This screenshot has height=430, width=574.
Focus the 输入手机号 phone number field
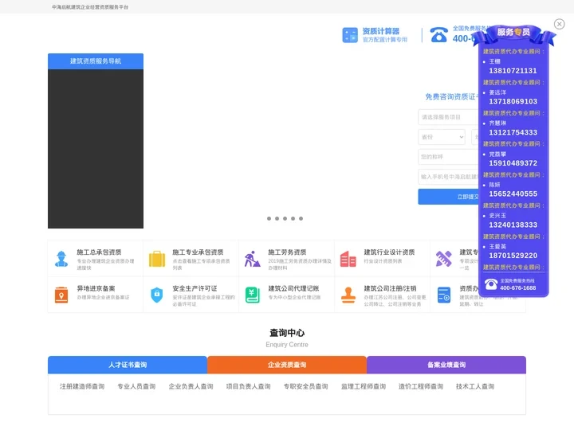448,177
